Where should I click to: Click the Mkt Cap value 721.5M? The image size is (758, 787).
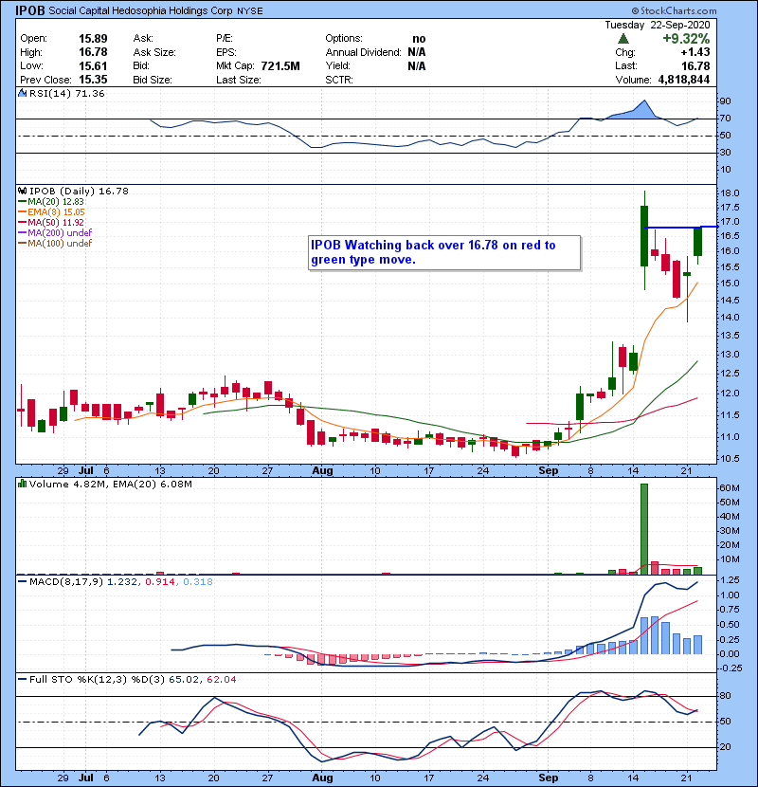(x=280, y=65)
